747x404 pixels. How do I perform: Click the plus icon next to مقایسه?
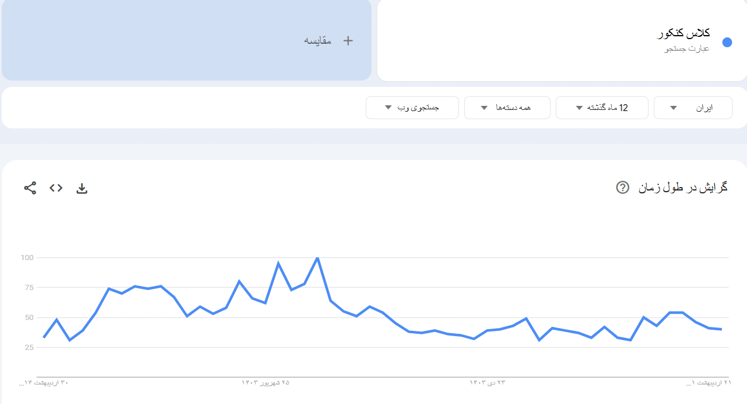[x=348, y=40]
